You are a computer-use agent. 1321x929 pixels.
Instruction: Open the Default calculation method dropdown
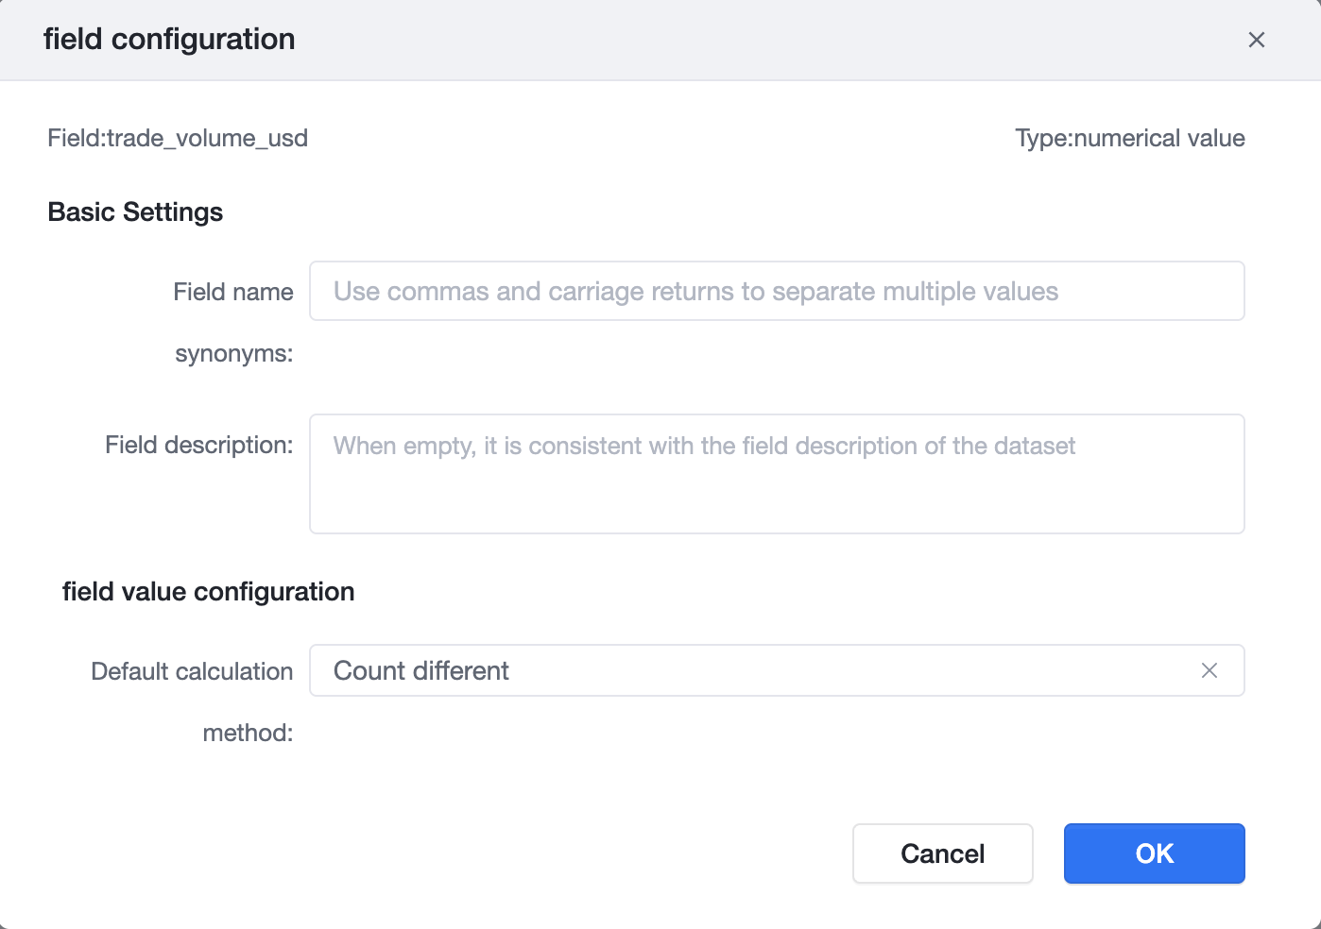pos(777,670)
